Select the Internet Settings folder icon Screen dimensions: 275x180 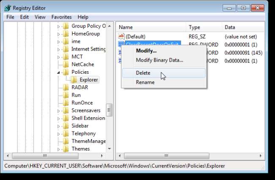66,49
